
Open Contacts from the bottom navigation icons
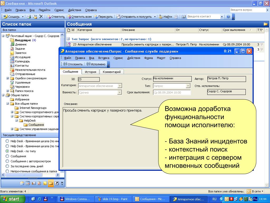pos(33,183)
